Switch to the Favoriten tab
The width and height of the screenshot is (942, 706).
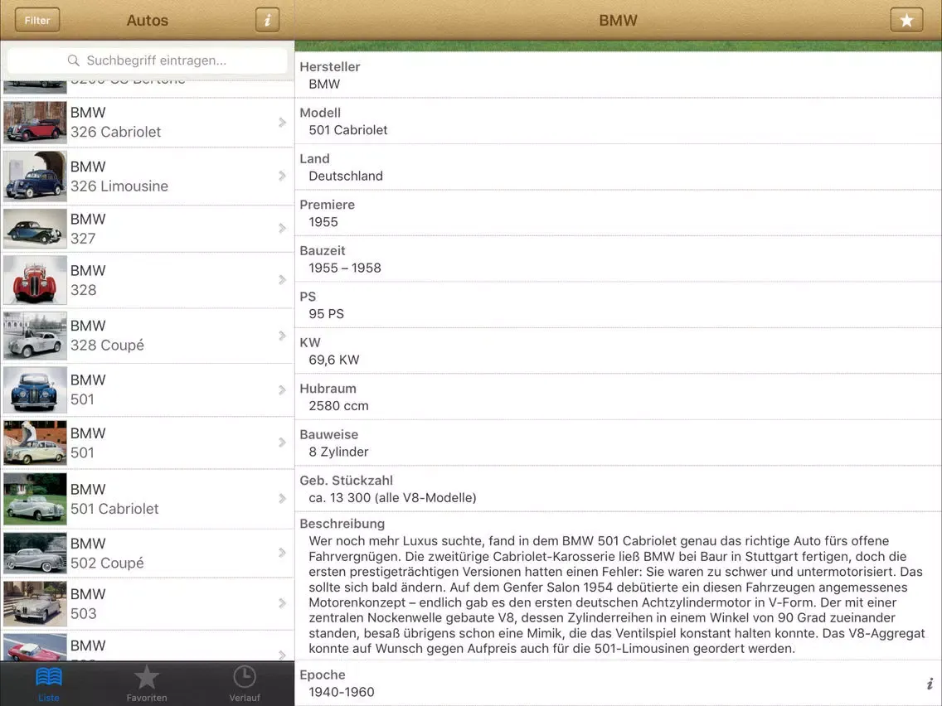[147, 683]
